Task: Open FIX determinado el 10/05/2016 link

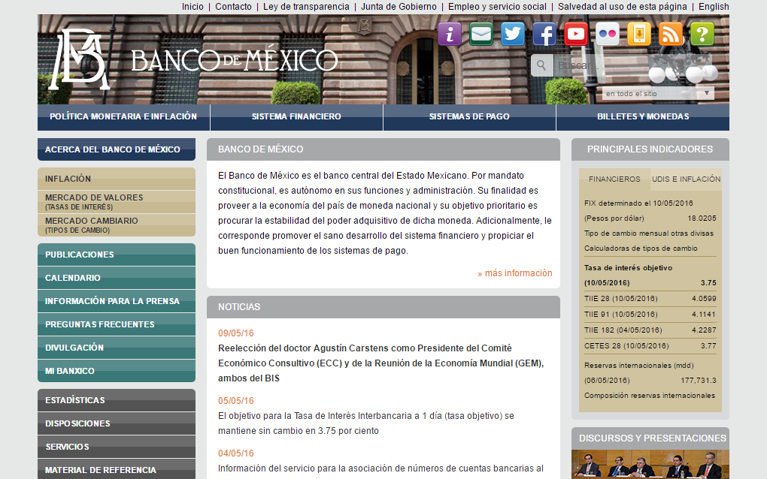Action: click(638, 203)
